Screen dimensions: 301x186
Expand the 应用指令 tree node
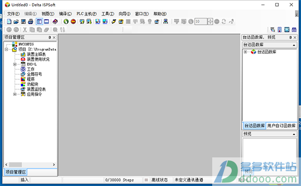click(x=15, y=94)
